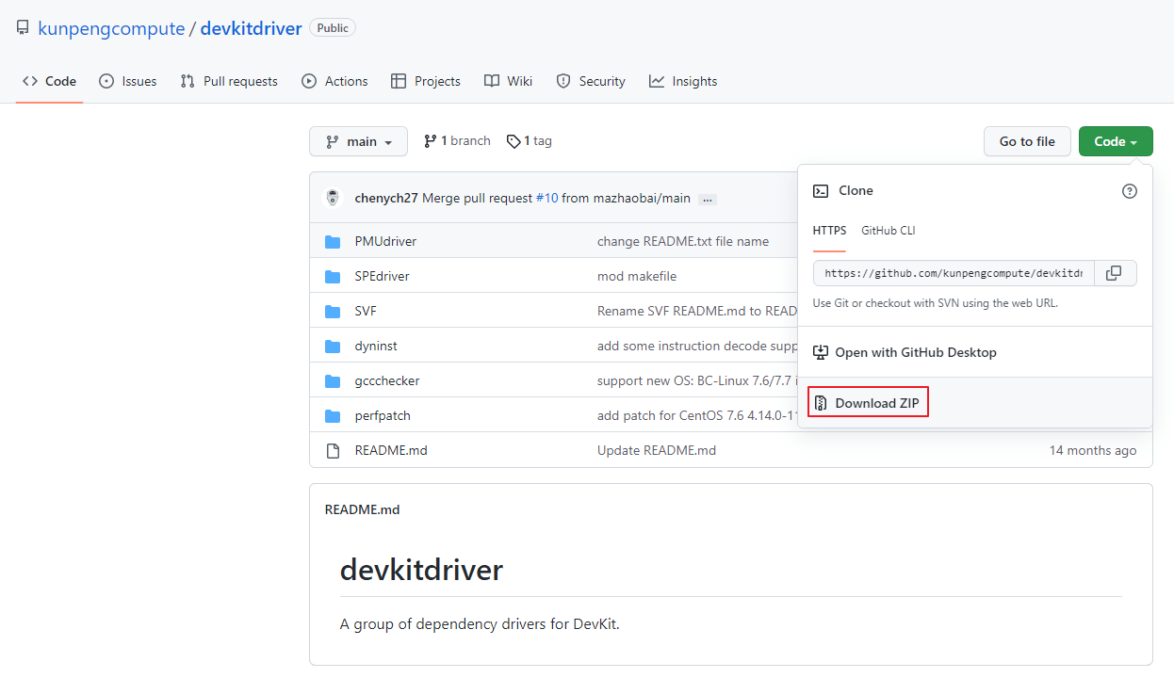Open the SPEdriver folder
Viewport: 1174px width, 678px height.
382,276
